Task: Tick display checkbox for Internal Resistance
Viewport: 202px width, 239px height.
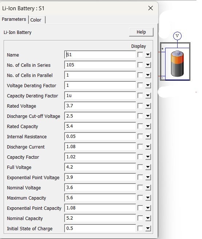Action: 140,136
